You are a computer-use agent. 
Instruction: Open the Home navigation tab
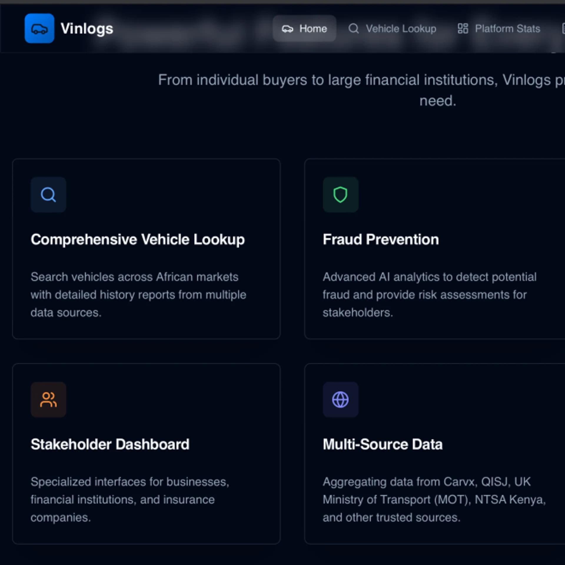pos(304,29)
